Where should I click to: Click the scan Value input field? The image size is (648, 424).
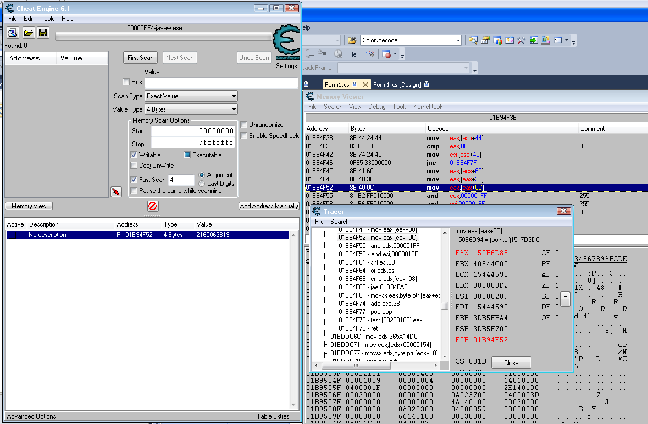pyautogui.click(x=221, y=82)
